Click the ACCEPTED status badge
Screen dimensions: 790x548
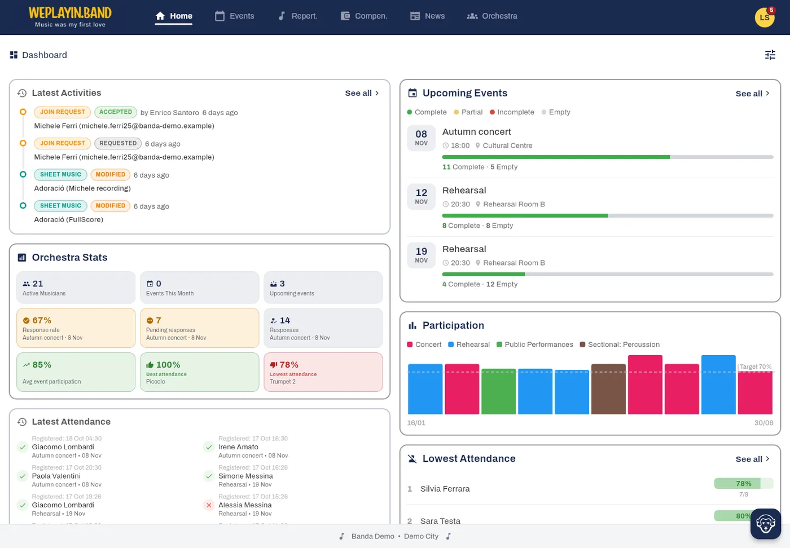[116, 112]
